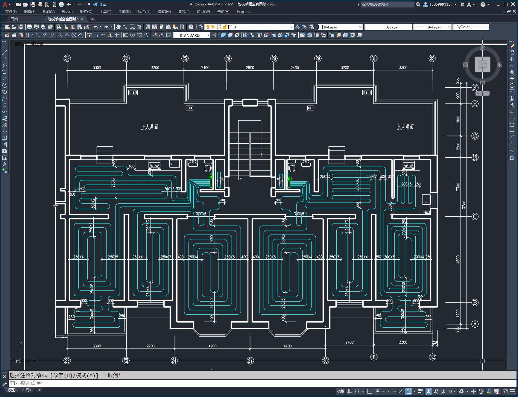This screenshot has width=518, height=397.
Task: Open the annotation scale 1:1 dropdown
Action: (452, 391)
